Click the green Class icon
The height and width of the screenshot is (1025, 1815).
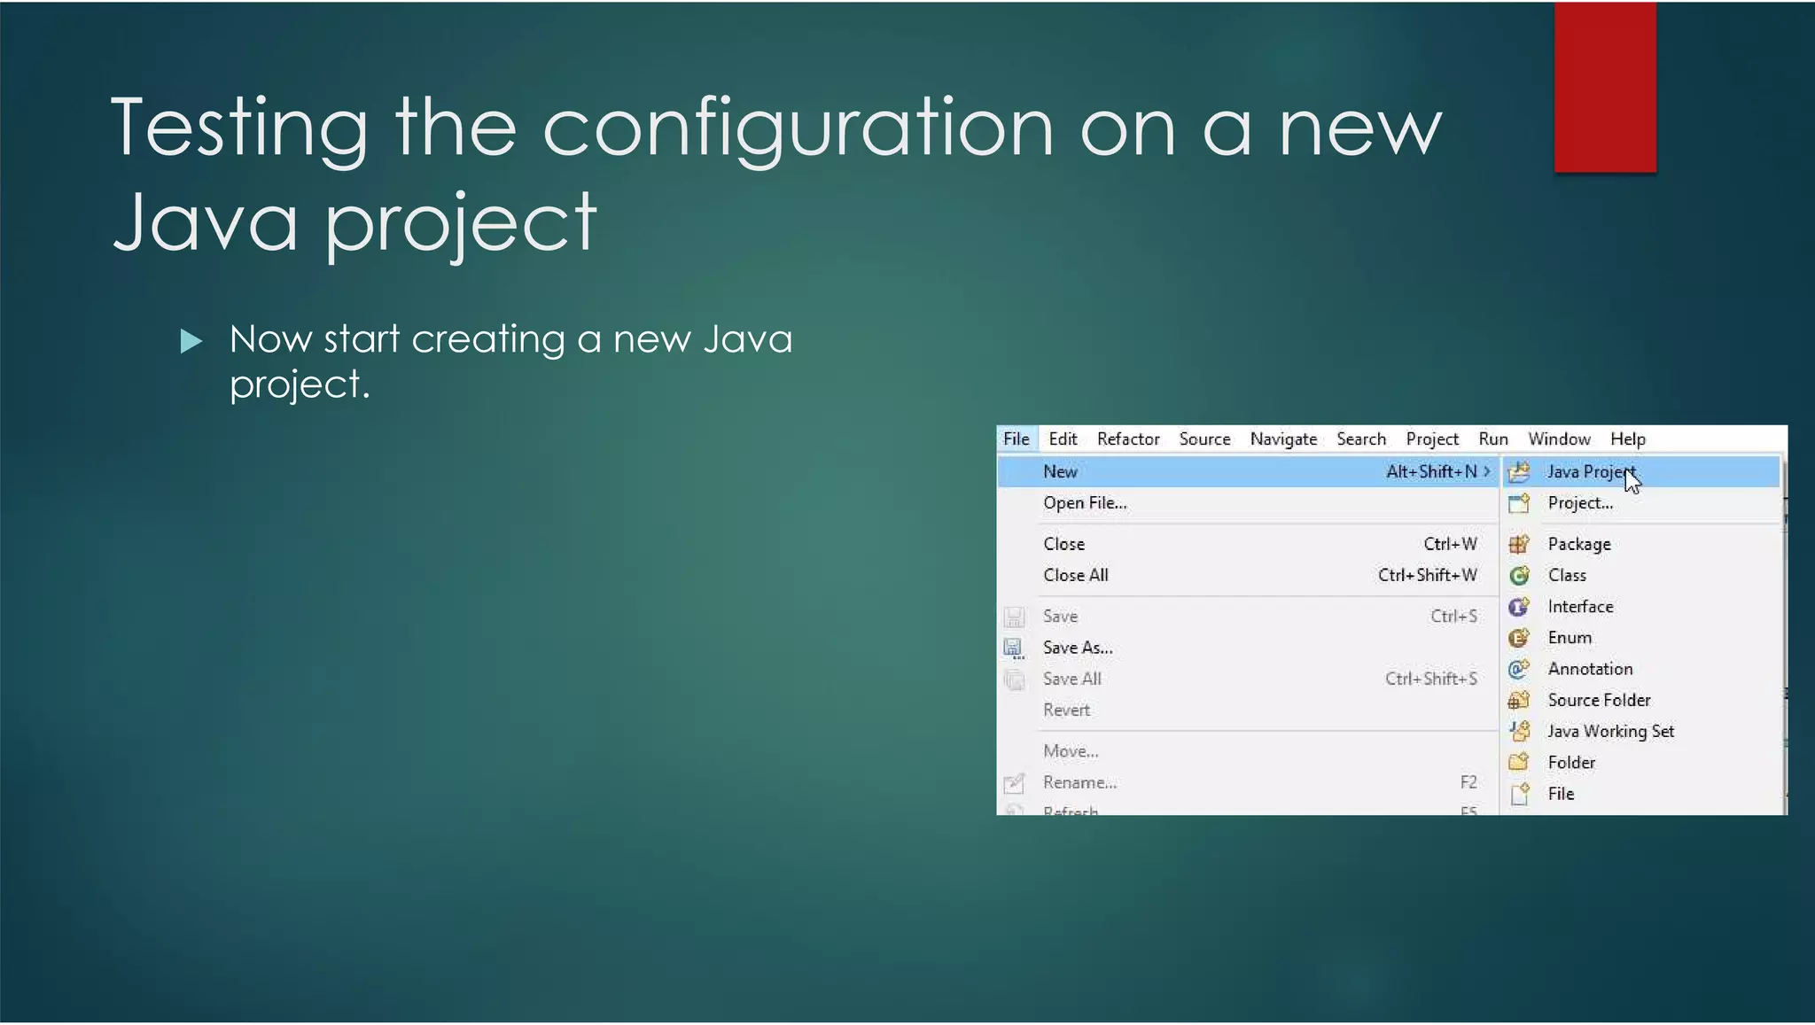1519,576
